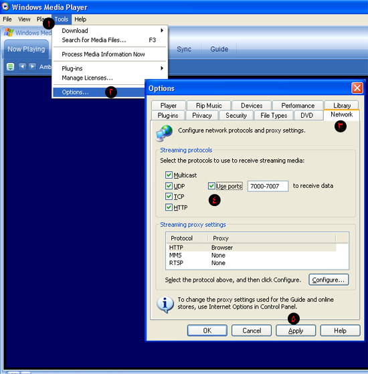Click the green playlist icon in toolbar
The image size is (368, 374).
[x=10, y=66]
